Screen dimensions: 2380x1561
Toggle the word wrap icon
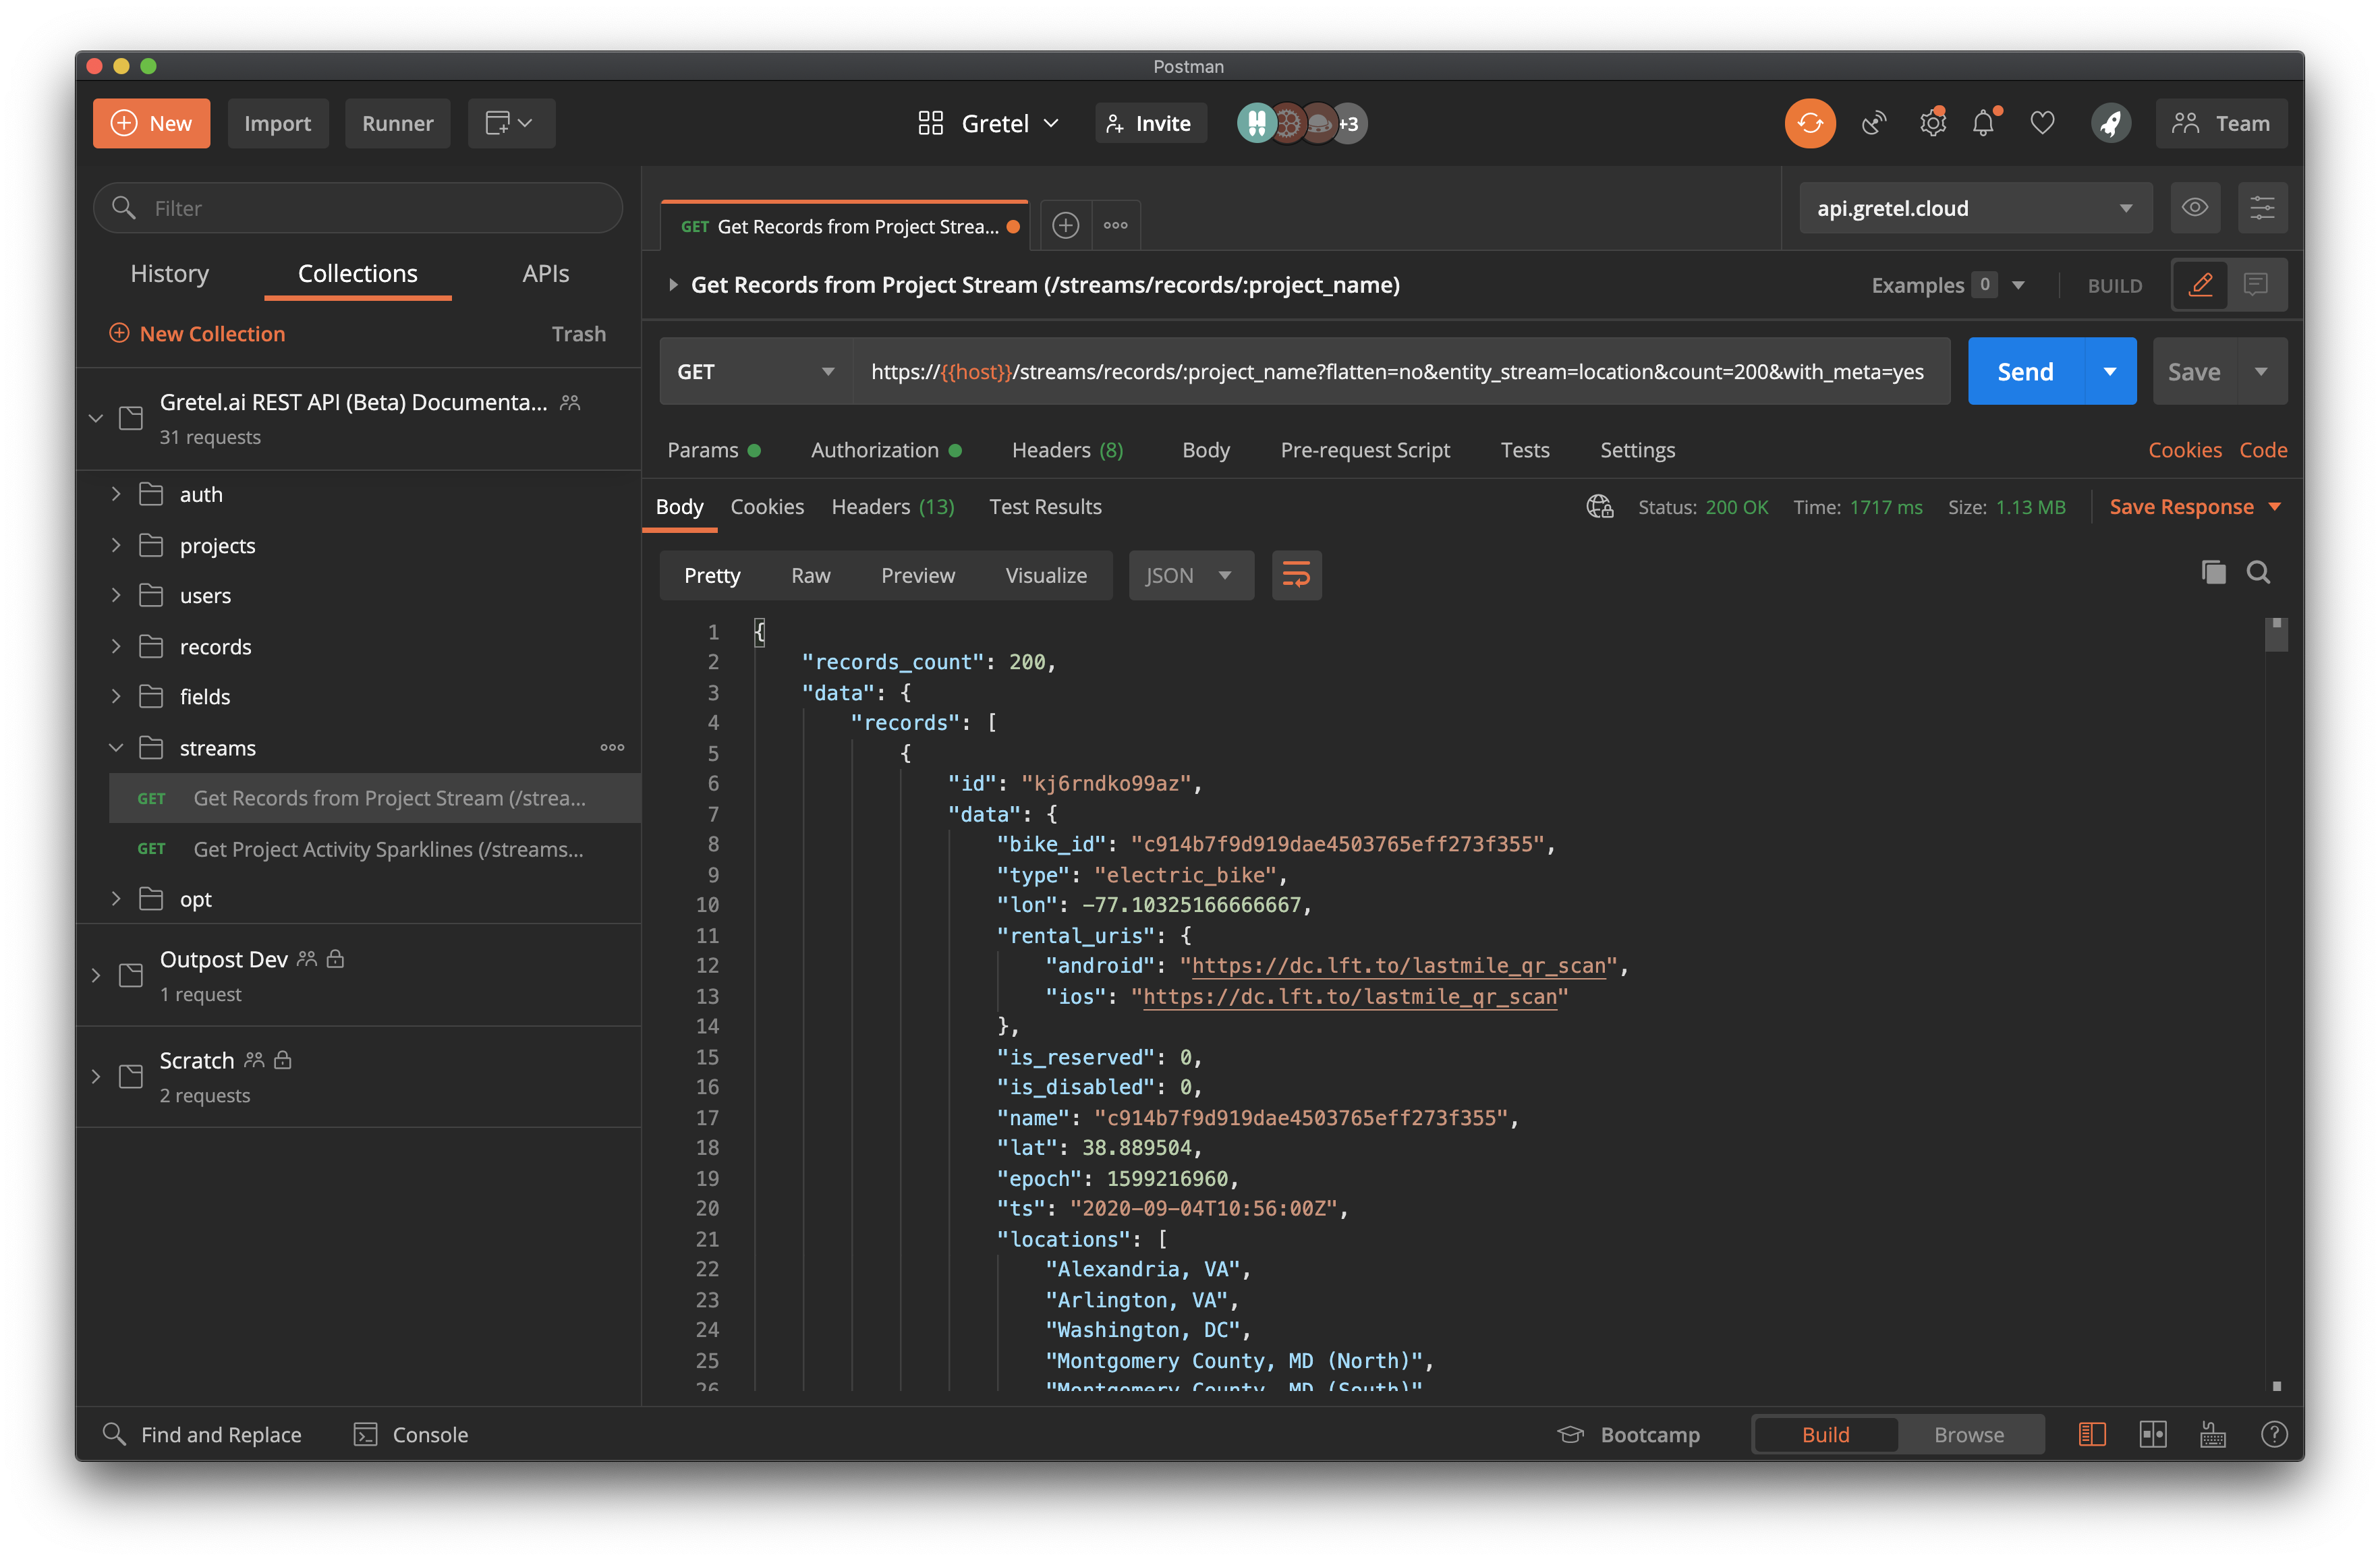point(1296,575)
